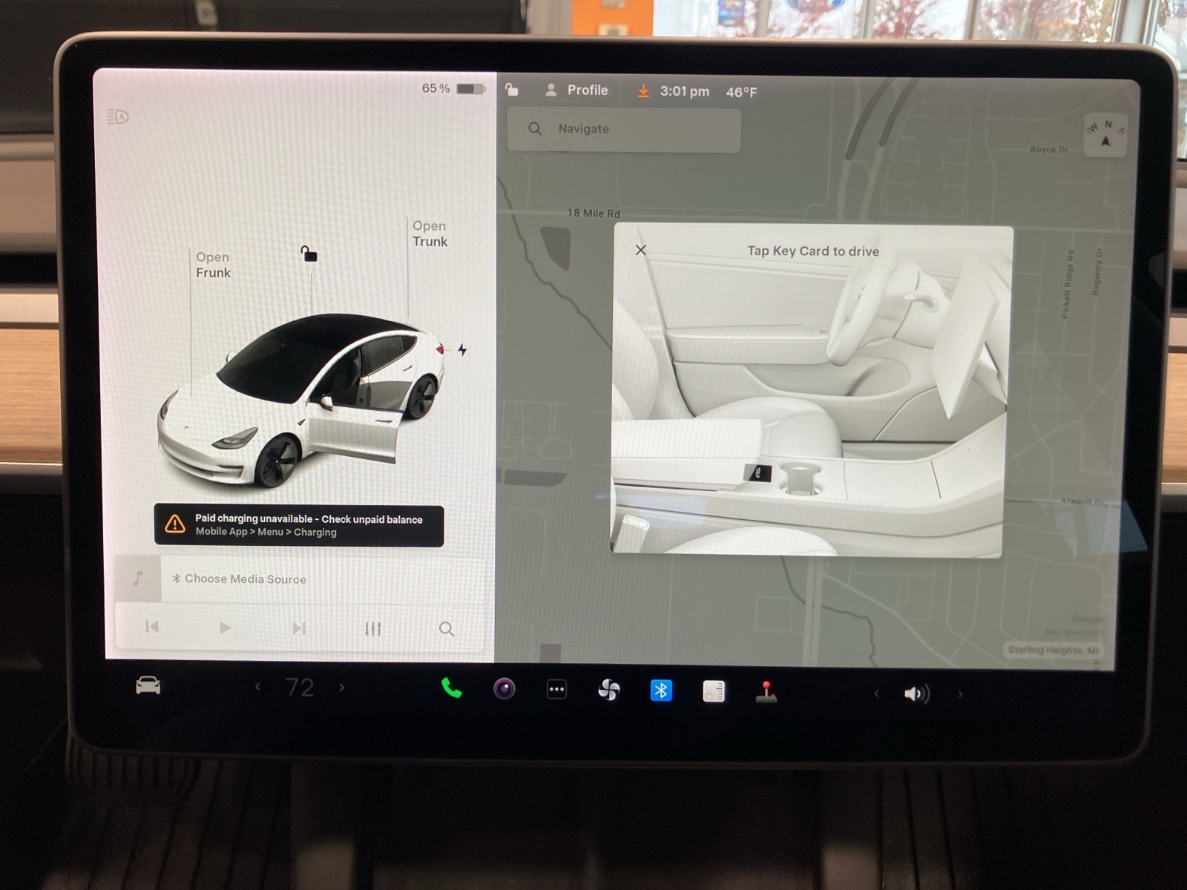Toggle the auto headlights indicator
Image resolution: width=1187 pixels, height=890 pixels.
(x=118, y=116)
